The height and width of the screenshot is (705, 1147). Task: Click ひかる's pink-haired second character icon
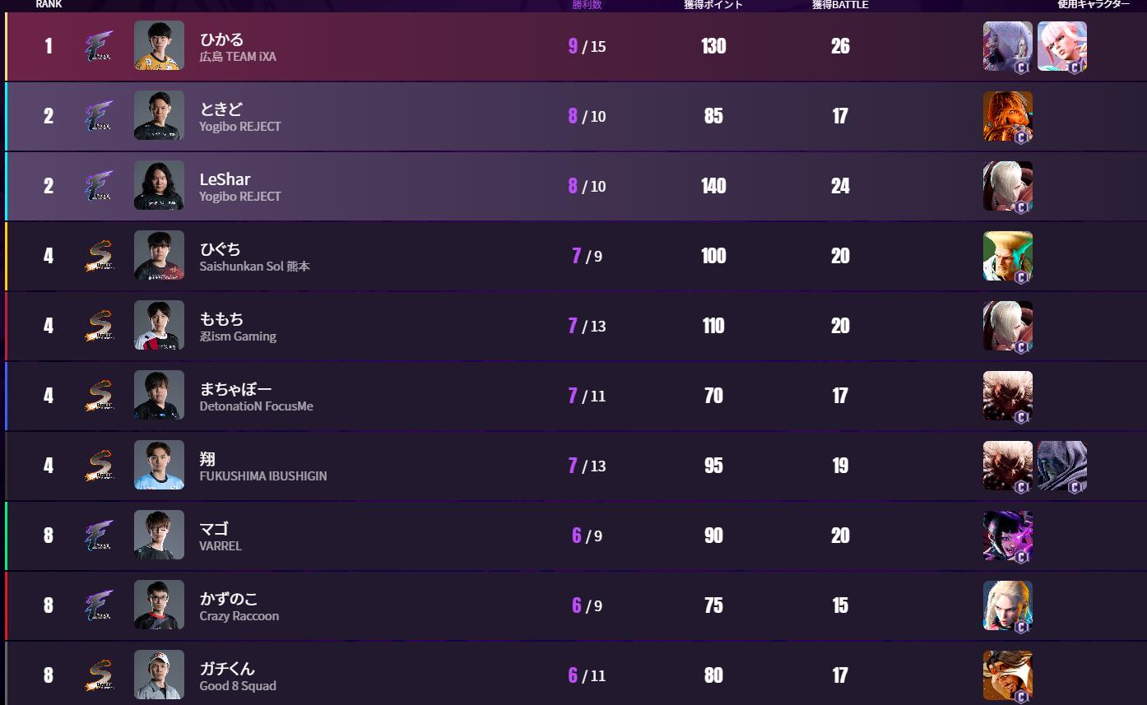pos(1061,46)
